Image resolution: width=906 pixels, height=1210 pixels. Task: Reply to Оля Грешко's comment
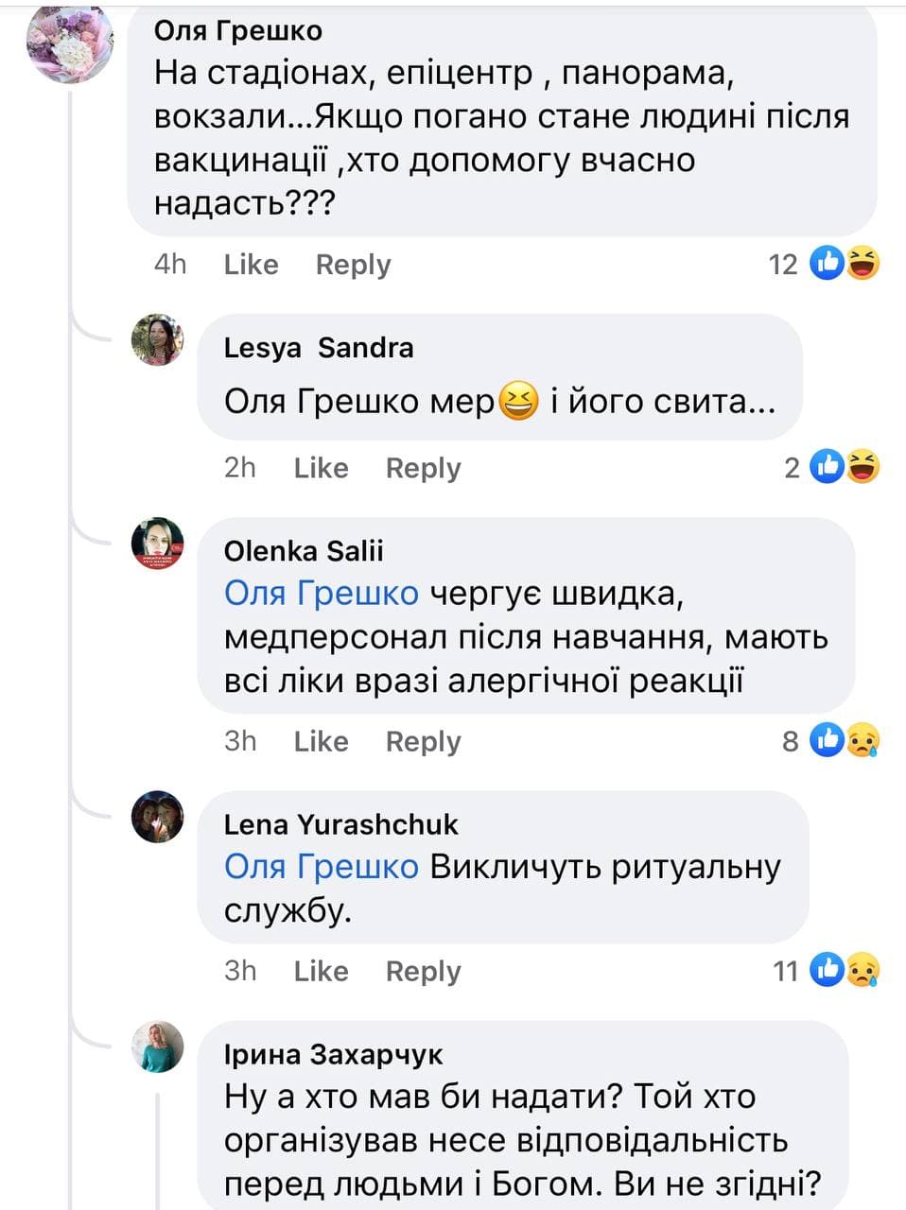tap(353, 265)
